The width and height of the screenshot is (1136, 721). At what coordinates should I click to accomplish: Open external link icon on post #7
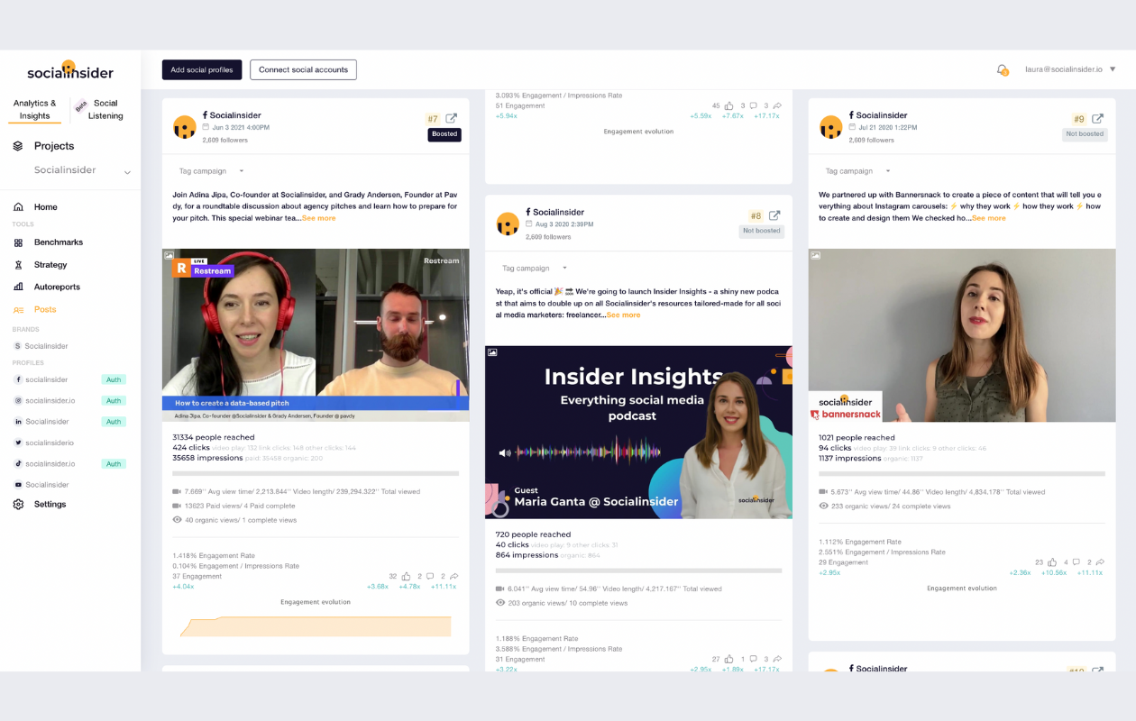(452, 118)
